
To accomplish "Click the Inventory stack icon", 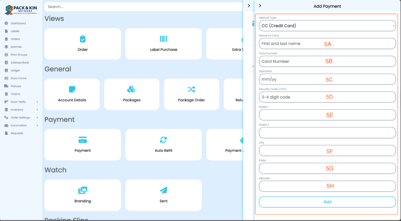I will tap(6, 110).
